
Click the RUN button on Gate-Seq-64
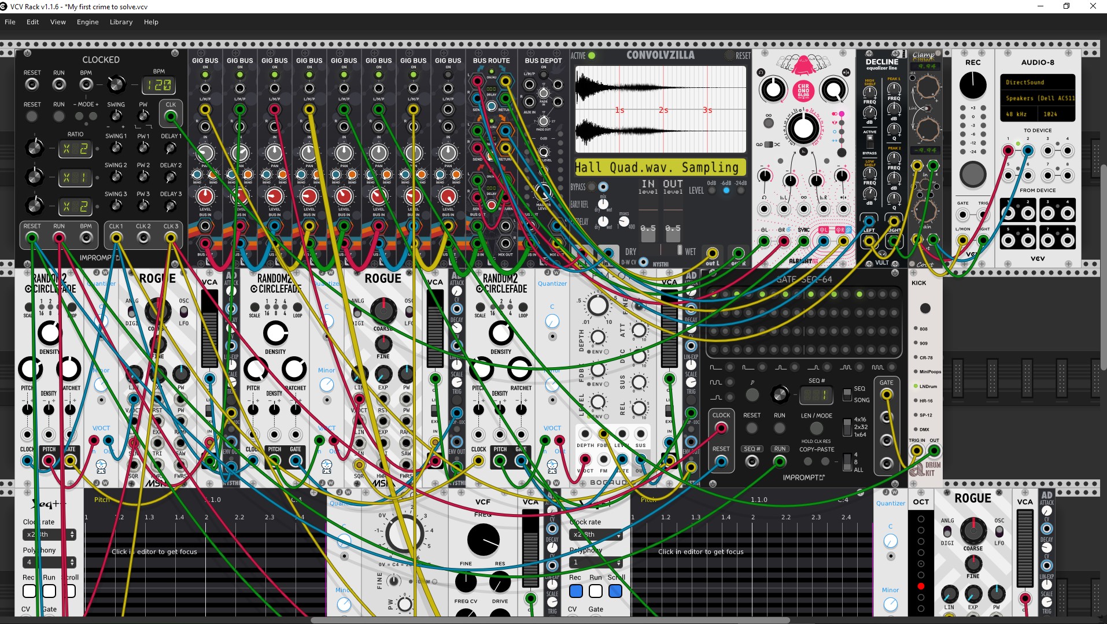[x=780, y=429]
